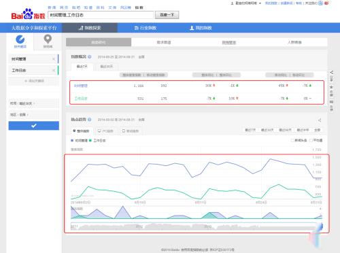Toggle the 新闻头条 checkbox
Viewport: 340px width, 253px height.
click(292, 140)
